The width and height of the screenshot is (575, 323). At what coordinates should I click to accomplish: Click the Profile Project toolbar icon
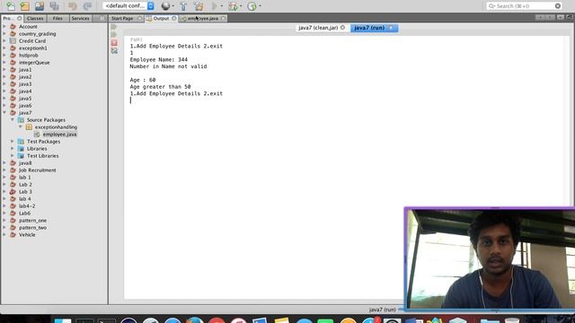pos(252,6)
